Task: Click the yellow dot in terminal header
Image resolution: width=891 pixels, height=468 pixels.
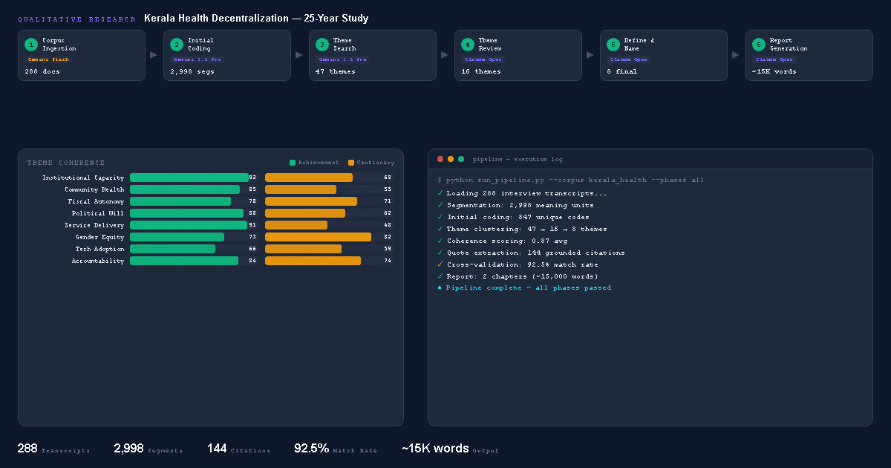Action: pyautogui.click(x=451, y=159)
